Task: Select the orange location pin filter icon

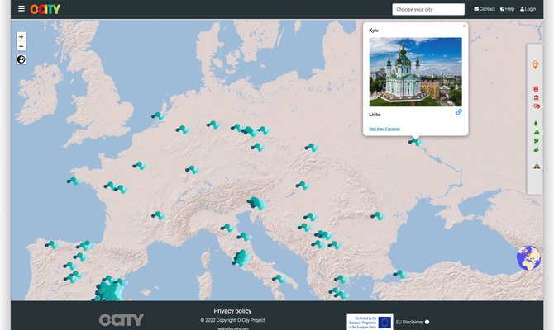Action: tap(535, 65)
